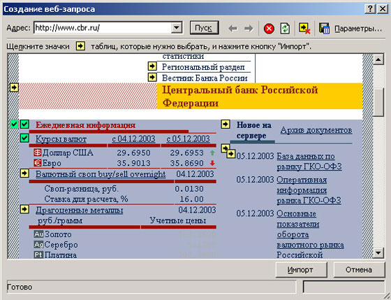Open Оперативная информация рынка ГКО-ОФЗ link
The image size is (391, 300).
point(309,190)
